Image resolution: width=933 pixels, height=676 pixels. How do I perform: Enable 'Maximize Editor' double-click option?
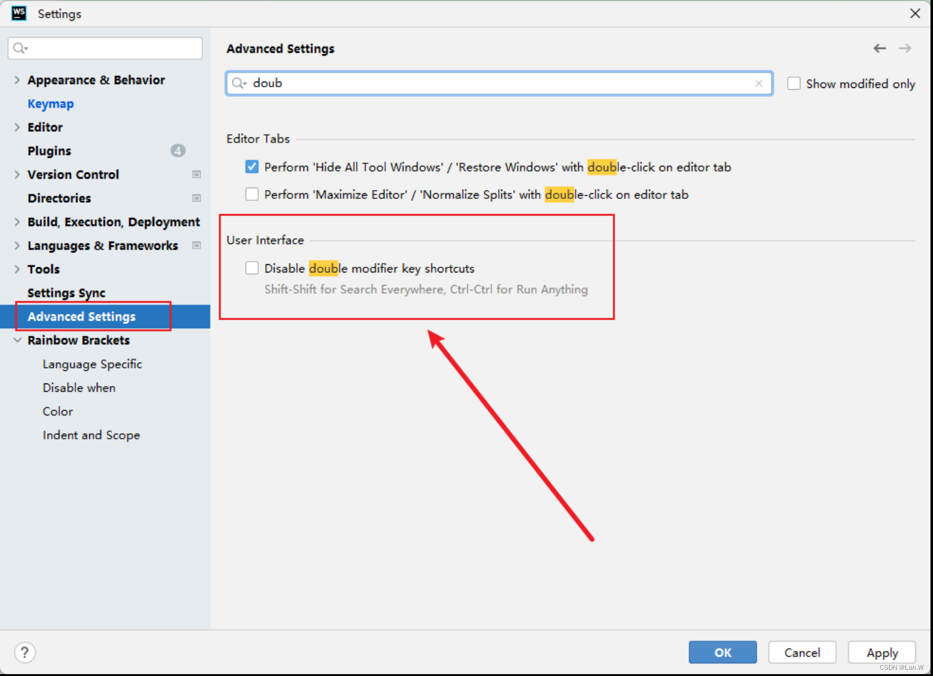click(x=252, y=194)
